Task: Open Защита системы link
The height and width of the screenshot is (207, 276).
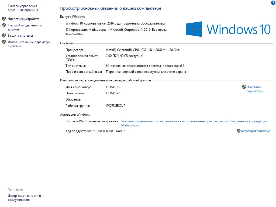Action: pyautogui.click(x=20, y=36)
